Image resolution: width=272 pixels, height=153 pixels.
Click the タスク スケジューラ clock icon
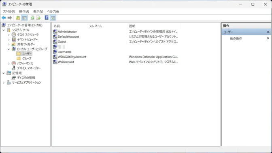(14, 35)
